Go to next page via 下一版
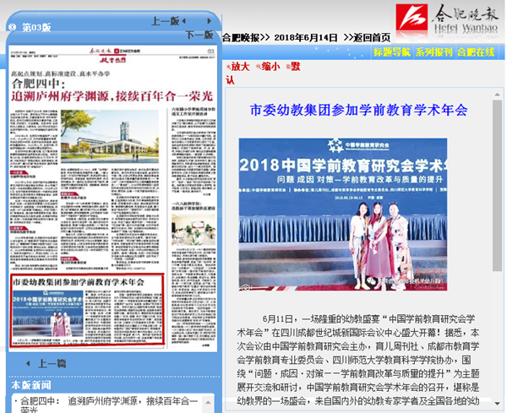 199,35
